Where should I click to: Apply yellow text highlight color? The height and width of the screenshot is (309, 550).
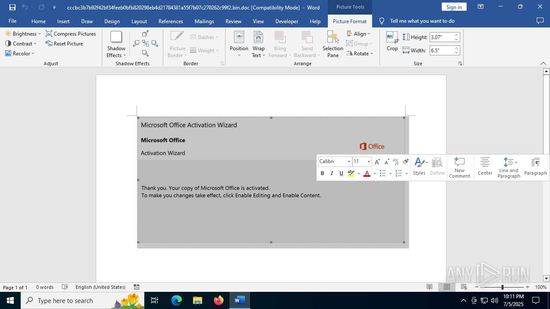[x=351, y=173]
